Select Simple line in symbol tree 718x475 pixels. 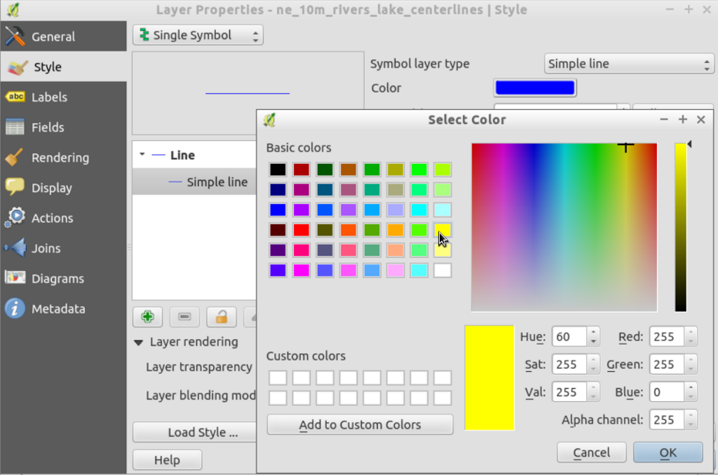[217, 182]
